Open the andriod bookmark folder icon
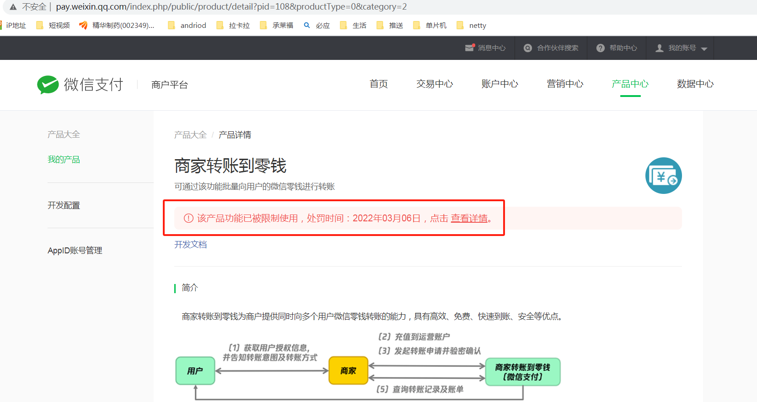The image size is (757, 402). tap(172, 25)
